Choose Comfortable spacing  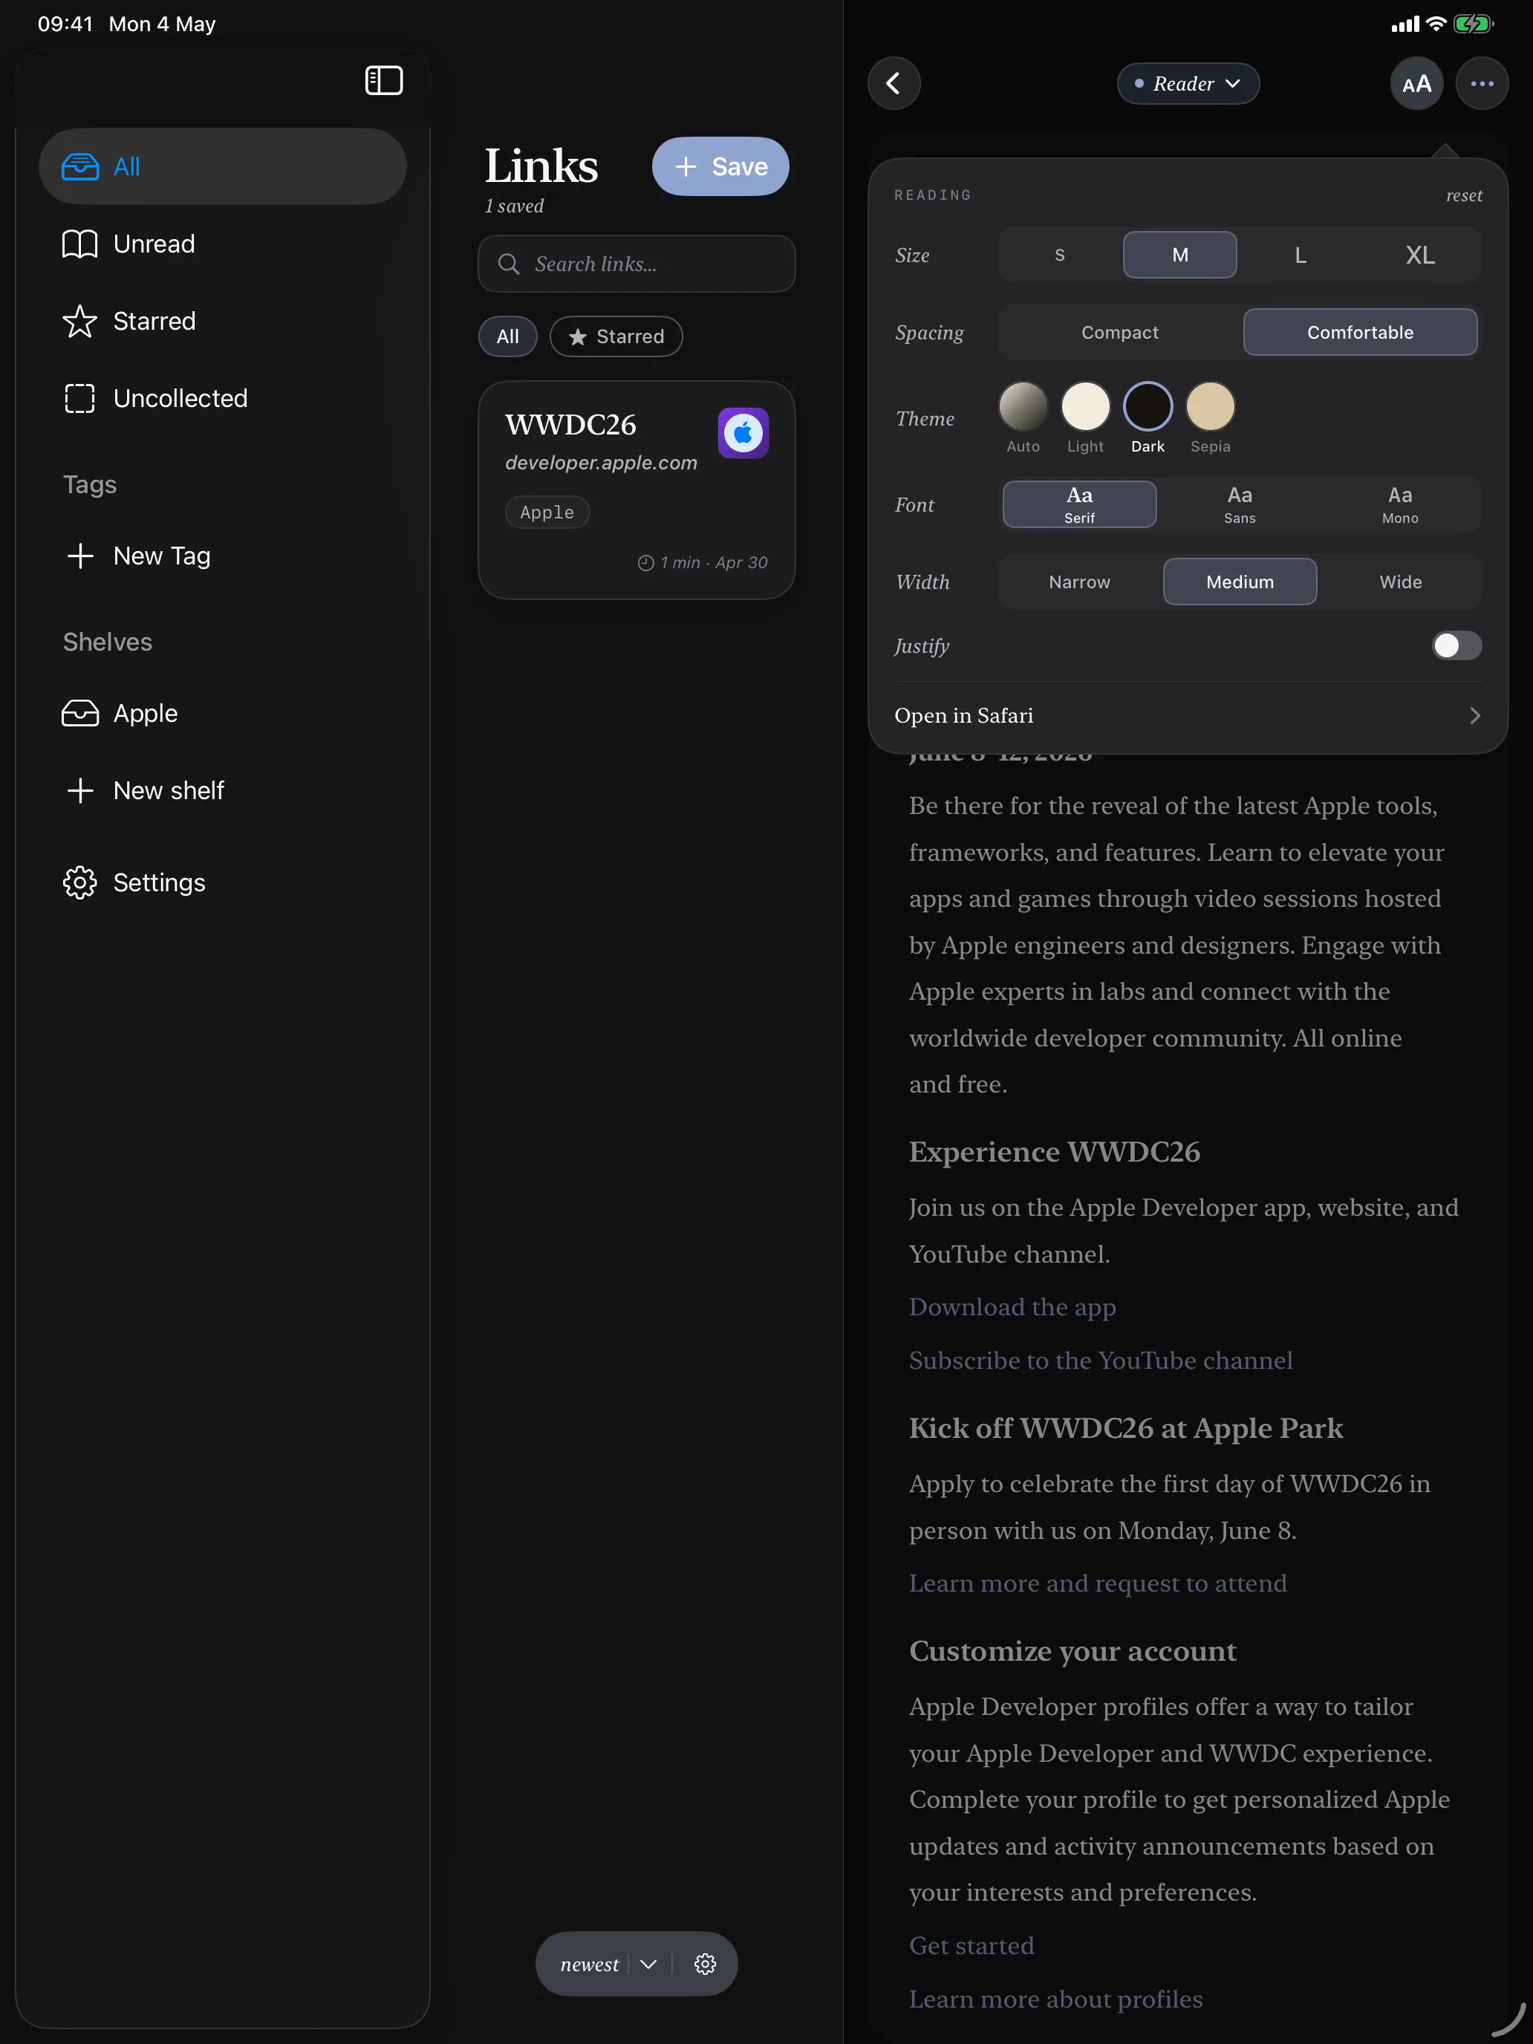coord(1360,332)
